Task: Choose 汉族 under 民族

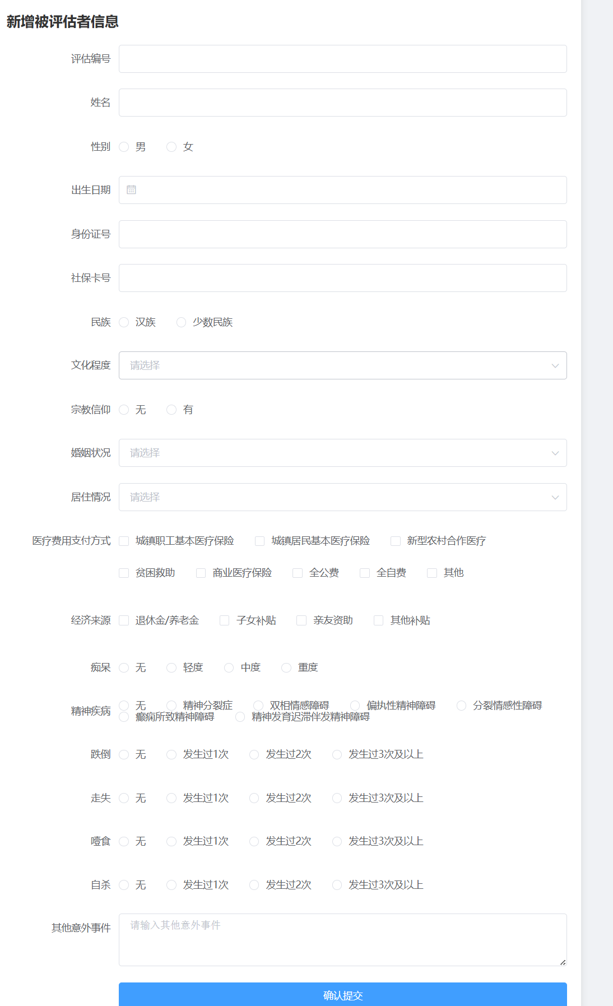Action: [x=124, y=322]
